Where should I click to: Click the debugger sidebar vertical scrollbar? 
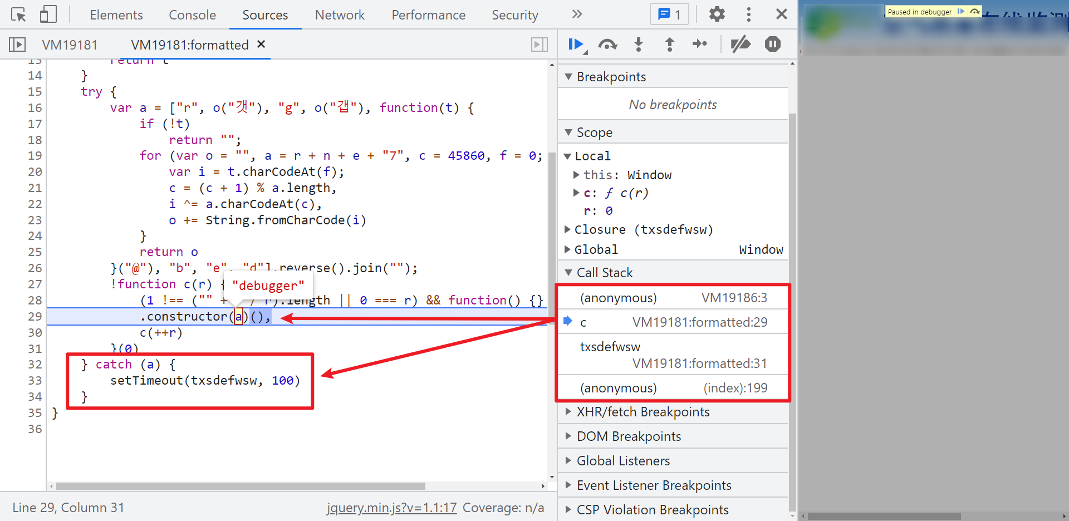(792, 312)
